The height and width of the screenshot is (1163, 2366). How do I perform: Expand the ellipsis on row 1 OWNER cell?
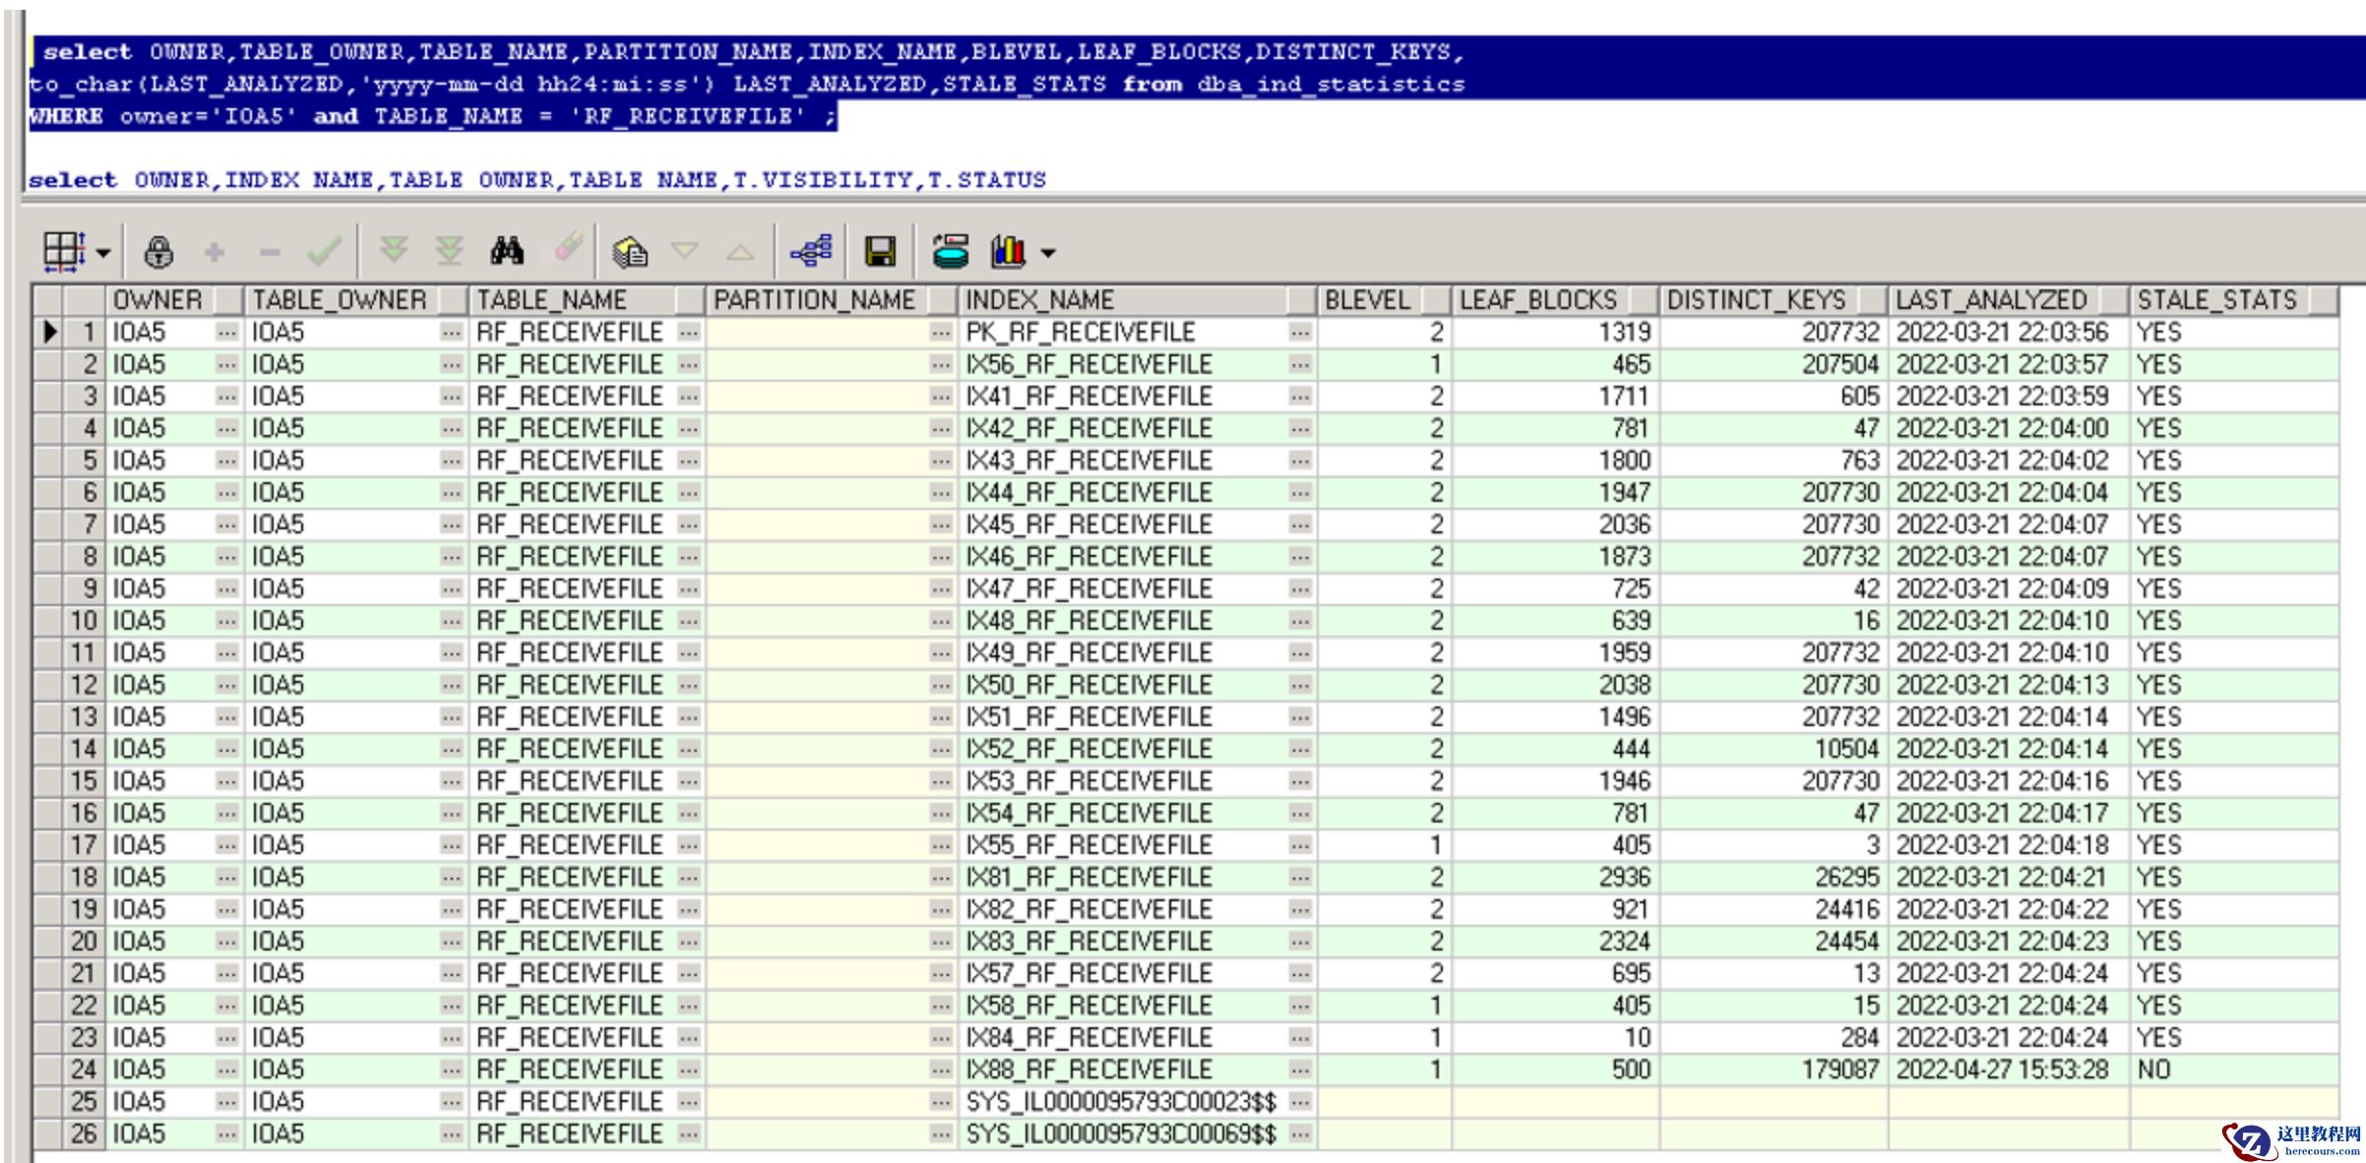coord(226,333)
